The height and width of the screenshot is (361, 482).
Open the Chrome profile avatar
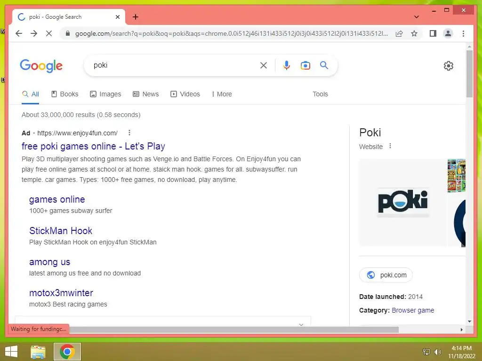tap(448, 33)
